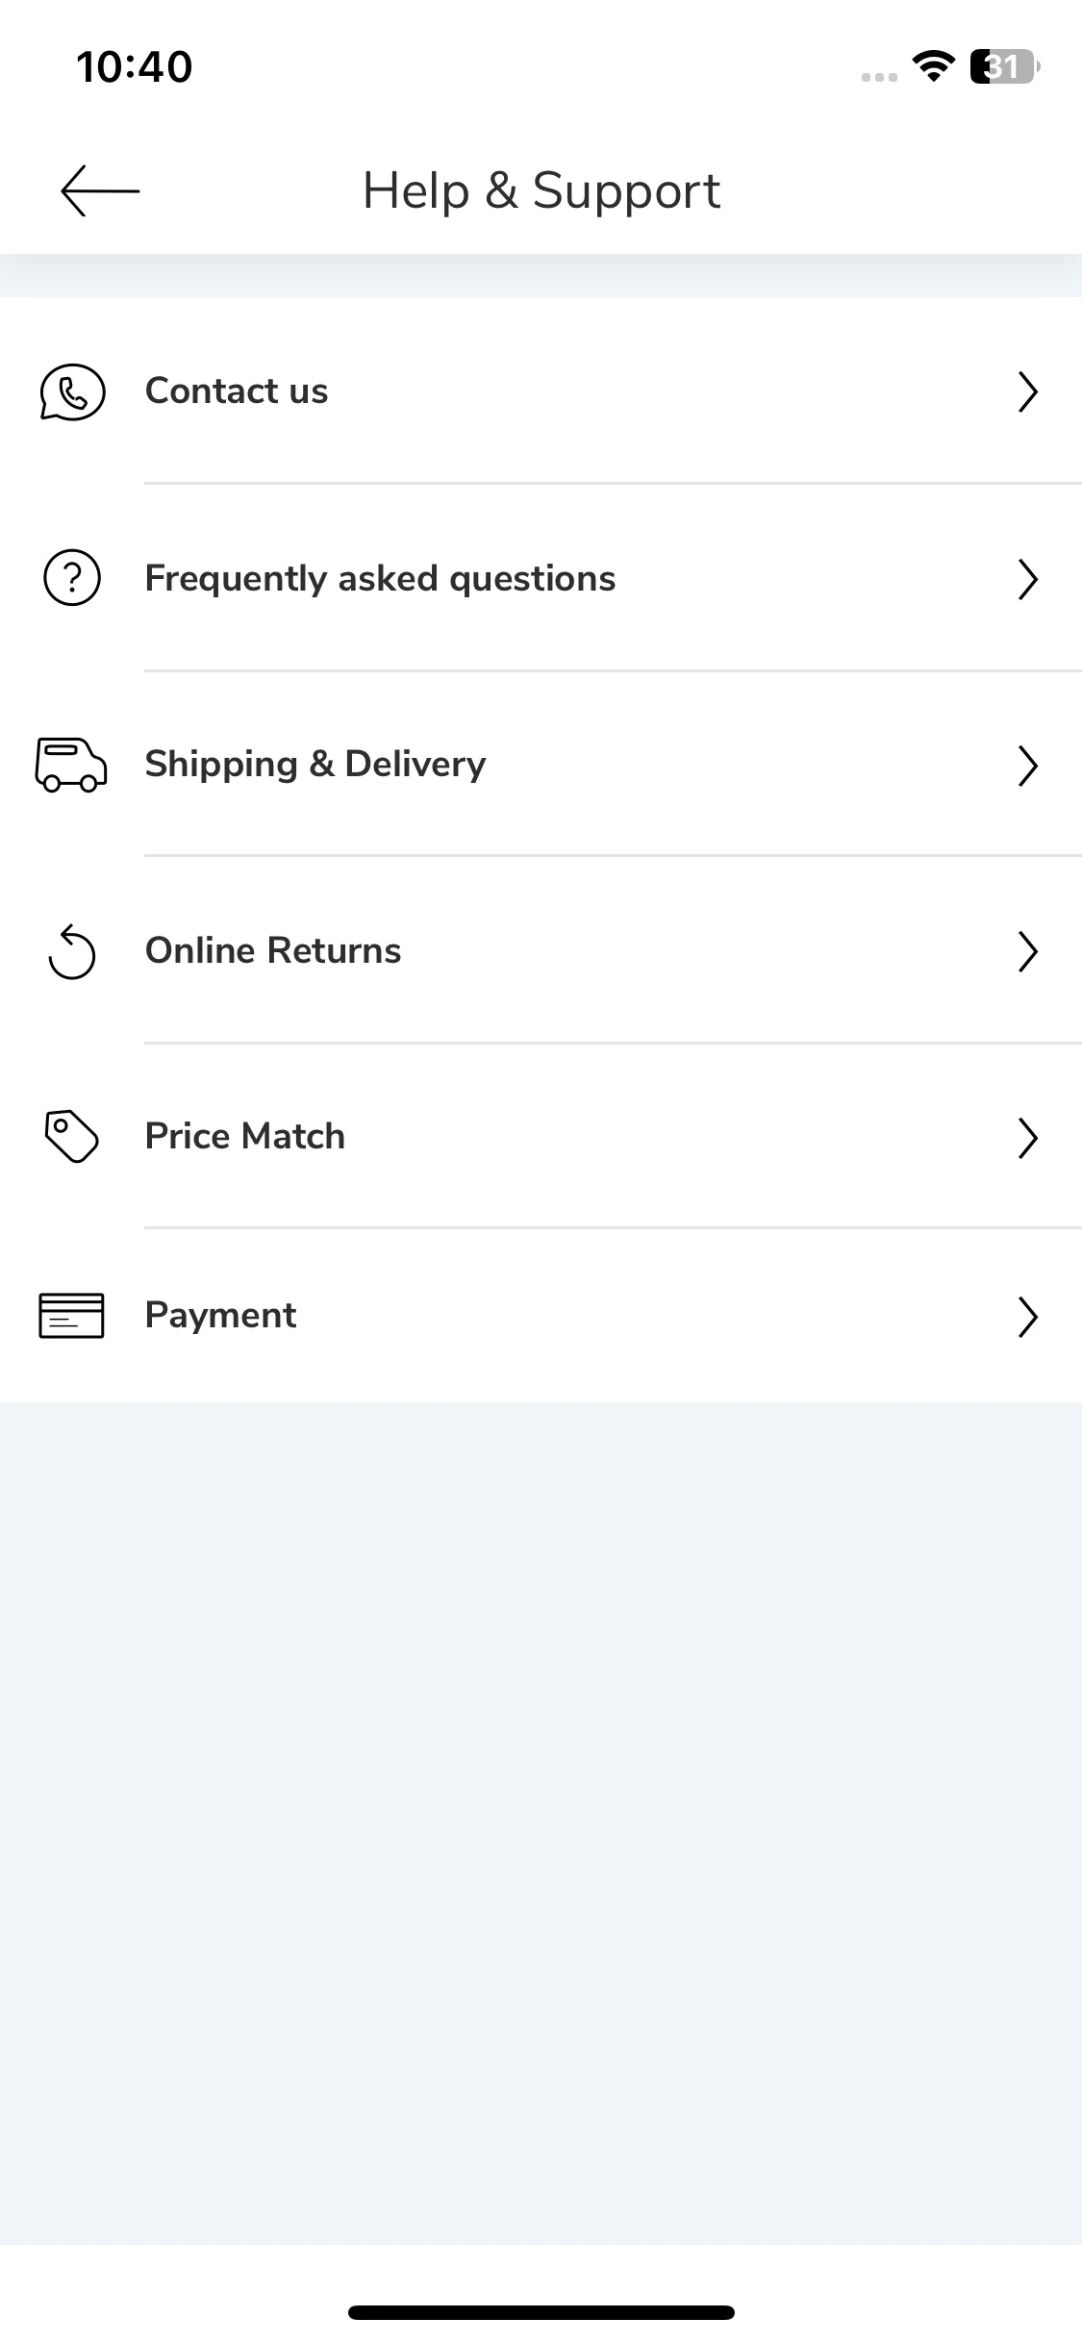Tap the circular return arrow icon
The height and width of the screenshot is (2343, 1082).
72,951
